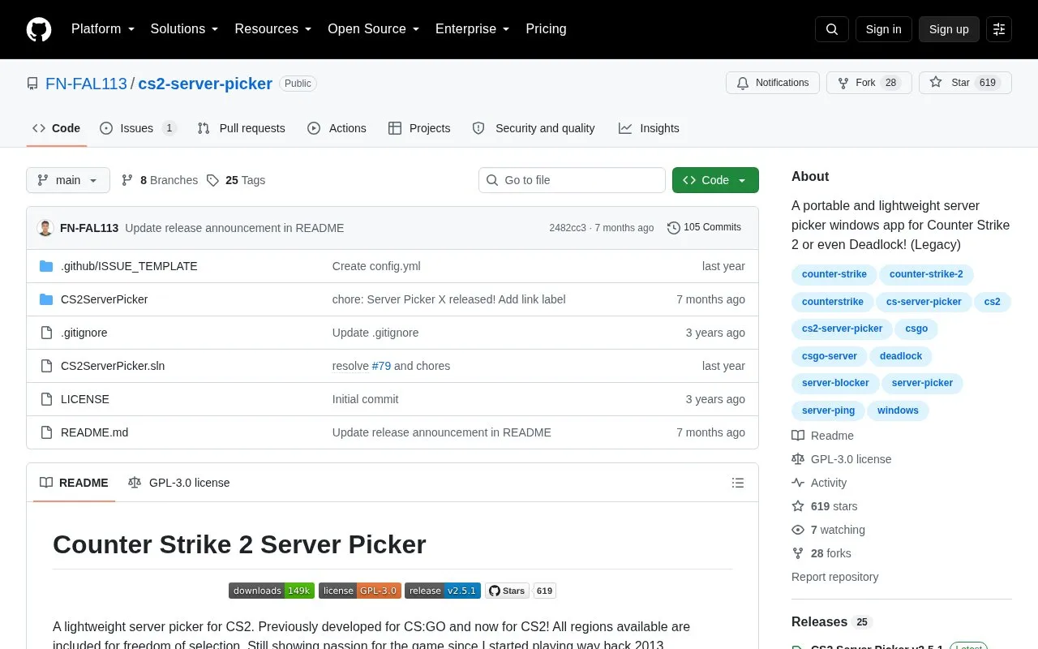This screenshot has width=1038, height=649.
Task: Open the GitHub home logo
Action: [x=39, y=29]
